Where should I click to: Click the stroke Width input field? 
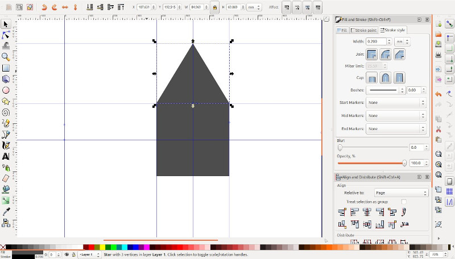click(376, 41)
